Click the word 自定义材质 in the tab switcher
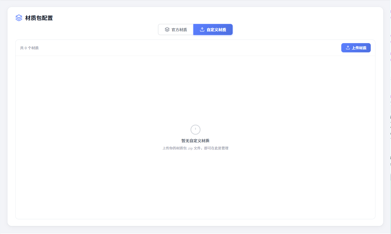Image resolution: width=391 pixels, height=234 pixels. click(x=216, y=30)
